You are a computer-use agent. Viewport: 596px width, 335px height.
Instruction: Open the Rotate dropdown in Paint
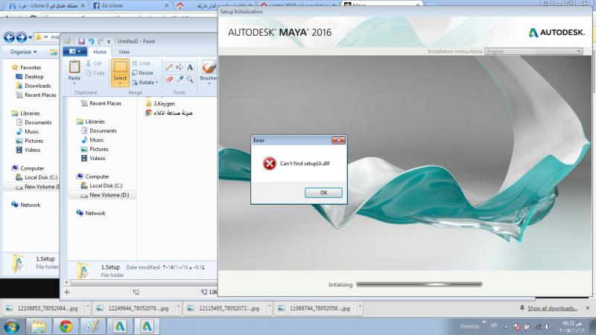[145, 82]
